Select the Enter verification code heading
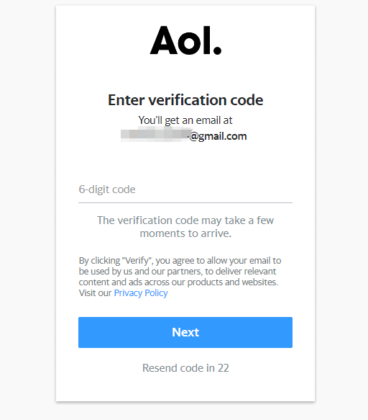Image resolution: width=368 pixels, height=420 pixels. pyautogui.click(x=185, y=100)
